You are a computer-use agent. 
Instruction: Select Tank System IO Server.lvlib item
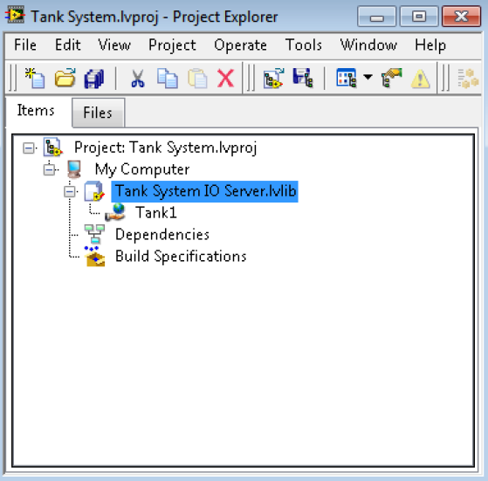205,191
